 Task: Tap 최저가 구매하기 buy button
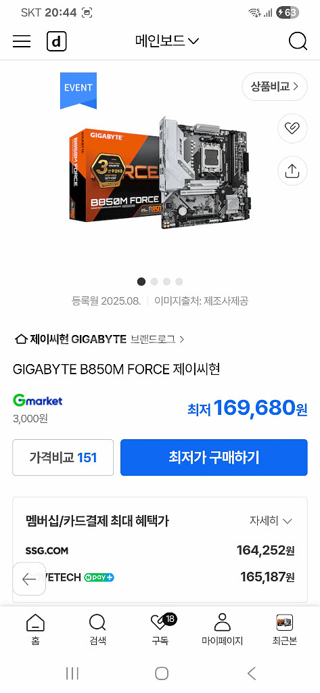(214, 457)
